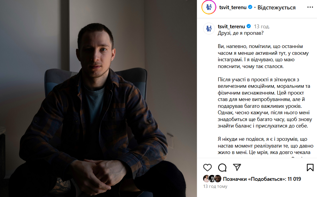
Task: Click the 13 год. timestamp beside username
Action: click(262, 27)
